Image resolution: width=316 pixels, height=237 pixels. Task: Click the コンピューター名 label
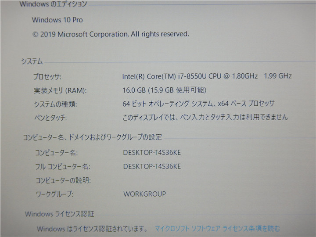coord(57,153)
